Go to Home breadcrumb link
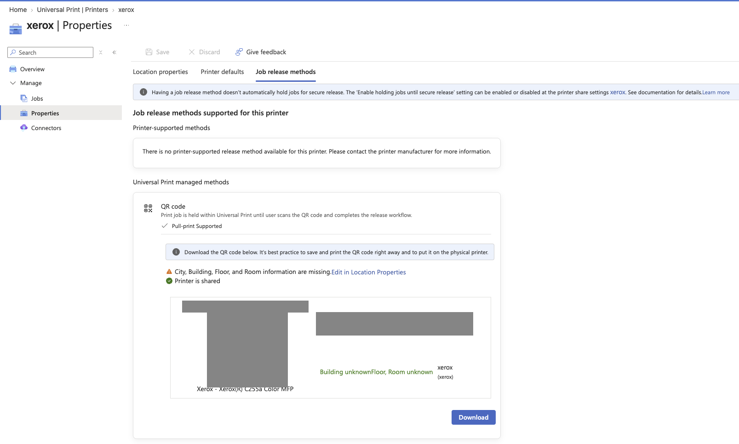The image size is (739, 444). 18,10
